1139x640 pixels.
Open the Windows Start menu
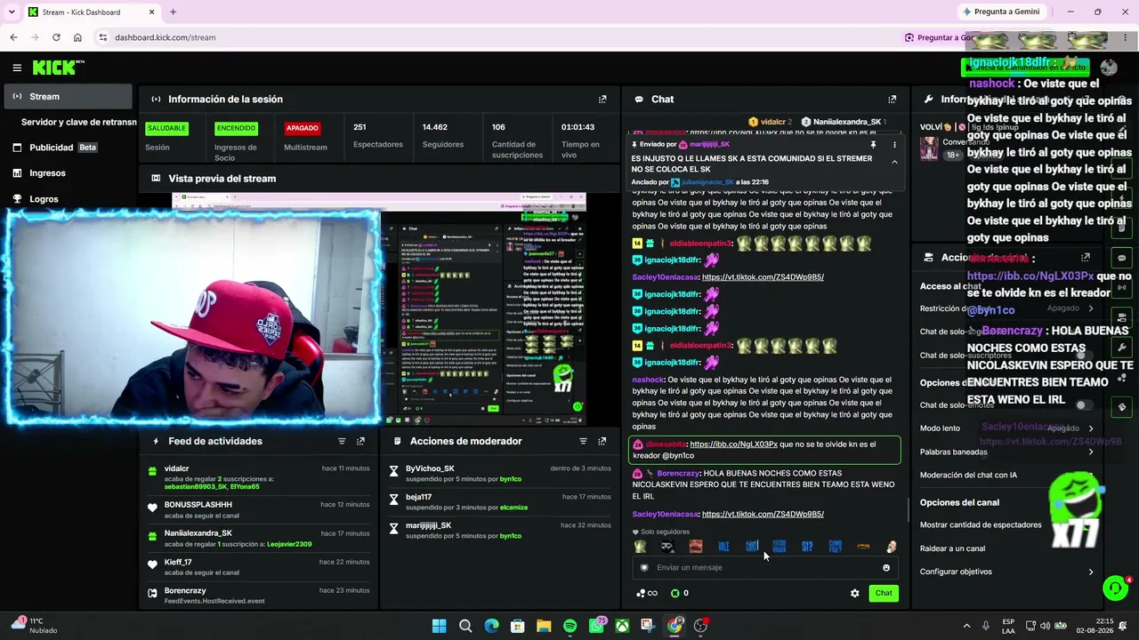tap(439, 626)
